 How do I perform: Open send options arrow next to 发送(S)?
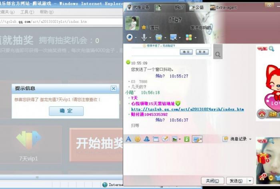point(250,181)
